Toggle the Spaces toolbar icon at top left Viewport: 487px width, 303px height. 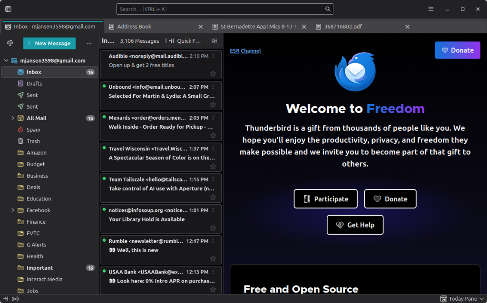pos(9,9)
